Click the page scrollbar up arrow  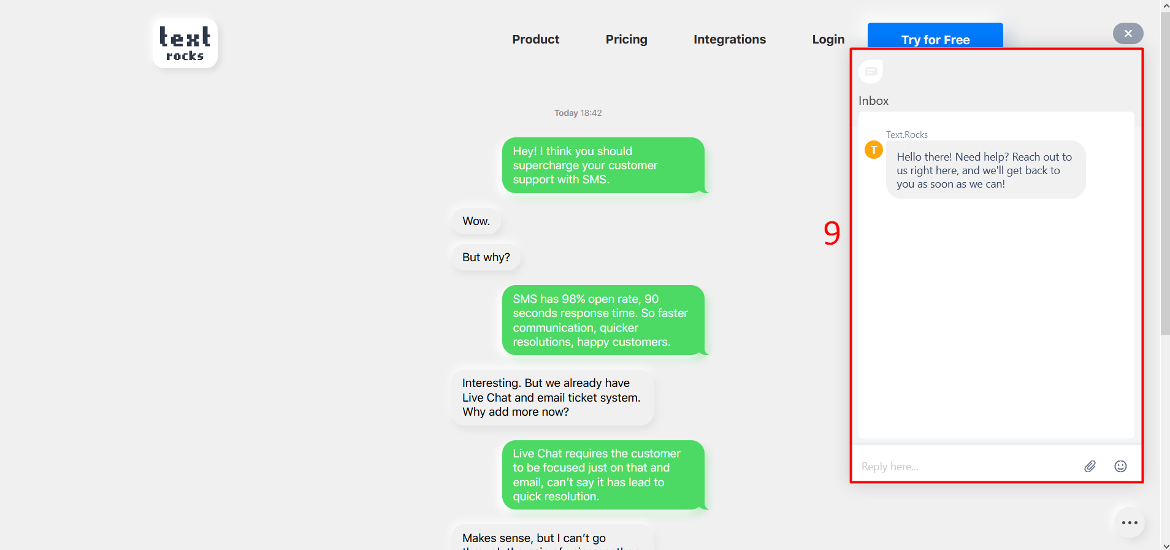1165,6
